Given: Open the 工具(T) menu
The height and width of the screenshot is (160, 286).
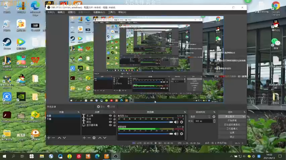Looking at the screenshot, I should pos(112,12).
